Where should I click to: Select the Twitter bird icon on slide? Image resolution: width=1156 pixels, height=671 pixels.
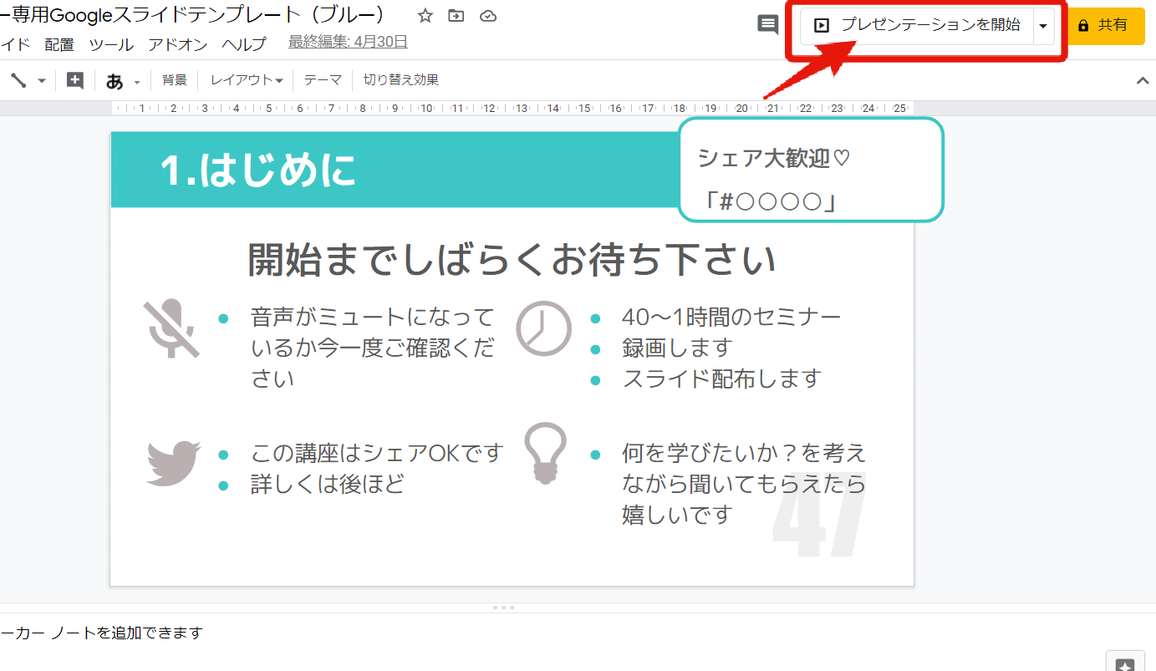pyautogui.click(x=174, y=463)
